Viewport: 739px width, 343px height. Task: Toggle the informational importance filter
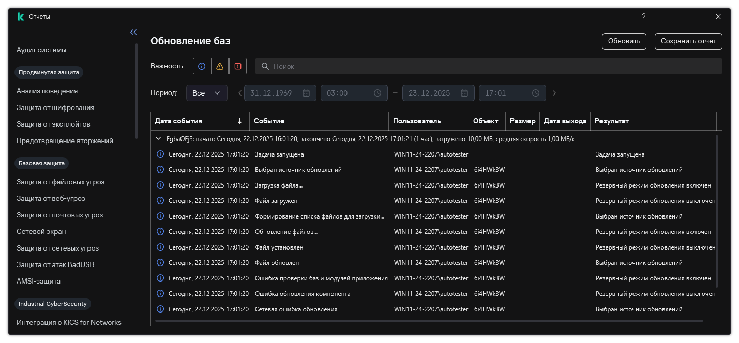202,66
